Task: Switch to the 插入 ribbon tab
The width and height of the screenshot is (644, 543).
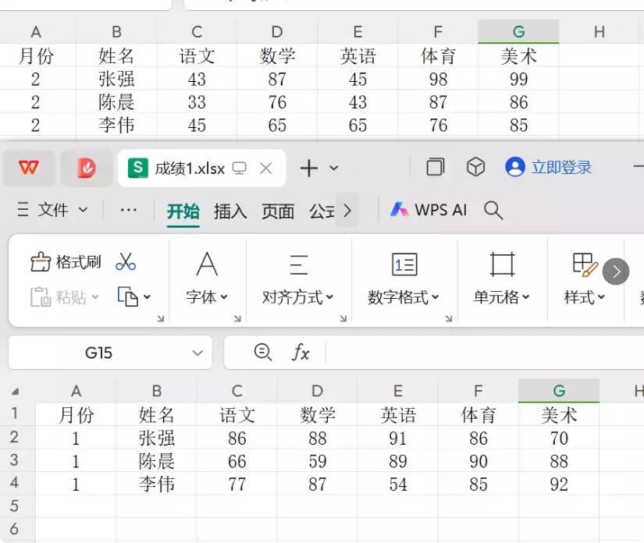Action: pos(229,211)
